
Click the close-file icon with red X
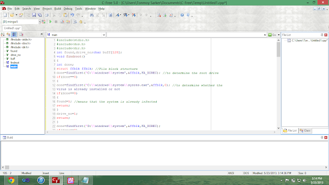[171, 15]
